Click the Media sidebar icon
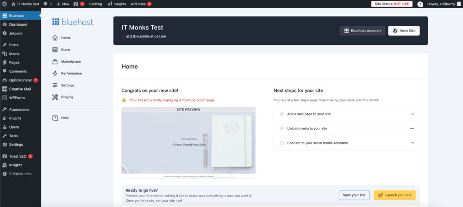 point(5,54)
